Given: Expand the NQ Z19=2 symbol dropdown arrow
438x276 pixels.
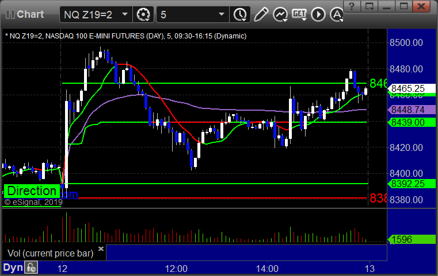Looking at the screenshot, I should 125,14.
